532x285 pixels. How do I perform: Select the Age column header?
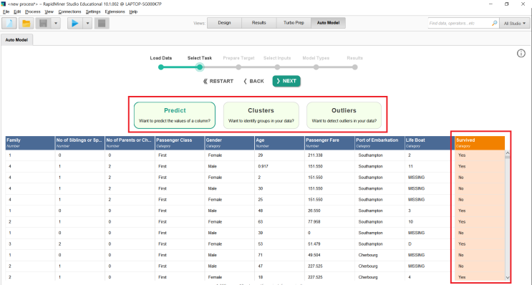(279, 142)
